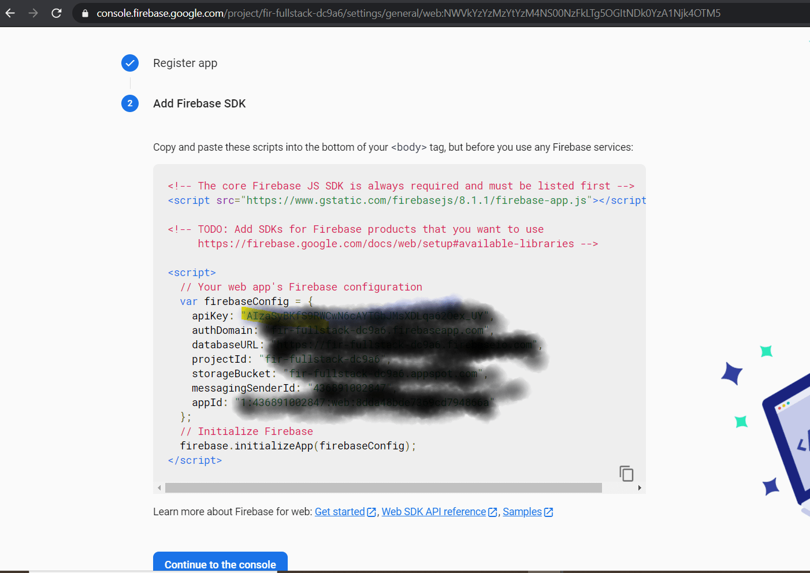The image size is (810, 573).
Task: Open the Samples link
Action: [x=522, y=512]
